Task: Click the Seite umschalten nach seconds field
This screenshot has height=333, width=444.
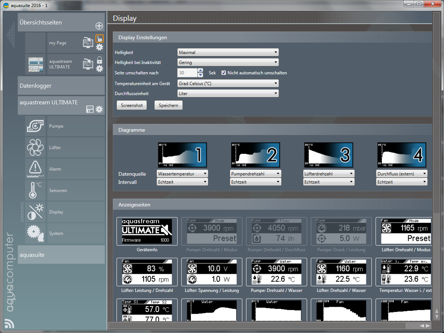Action: pos(188,73)
